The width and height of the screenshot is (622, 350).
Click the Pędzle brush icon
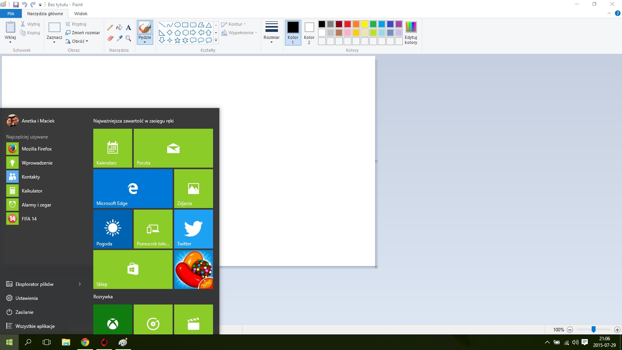click(x=145, y=28)
